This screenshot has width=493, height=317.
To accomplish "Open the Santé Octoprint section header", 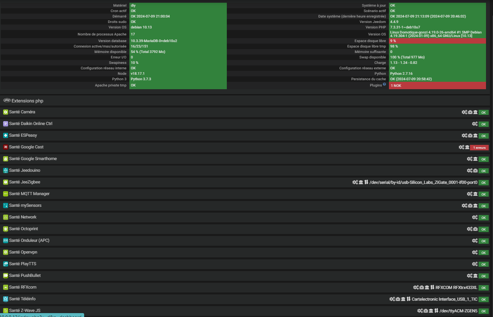I will pyautogui.click(x=246, y=229).
